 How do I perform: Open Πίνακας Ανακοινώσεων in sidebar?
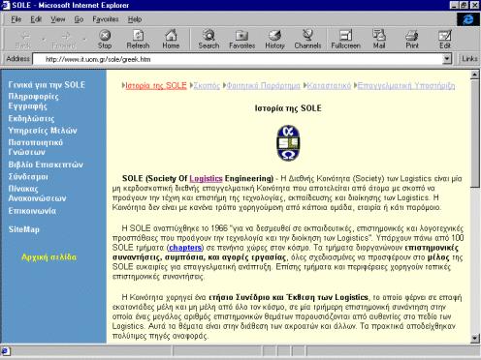click(x=37, y=194)
